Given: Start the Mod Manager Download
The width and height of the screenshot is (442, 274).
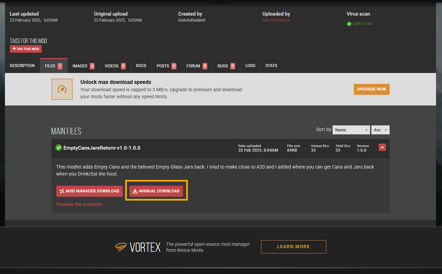Looking at the screenshot, I should 90,191.
